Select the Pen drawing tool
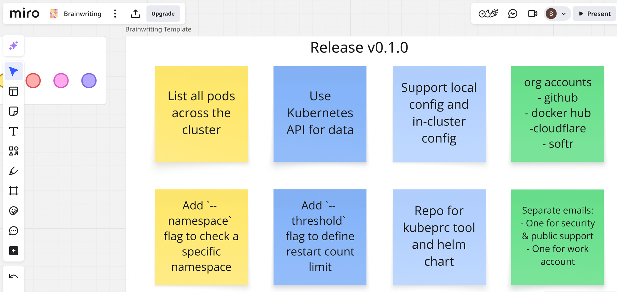617x292 pixels. pos(14,171)
